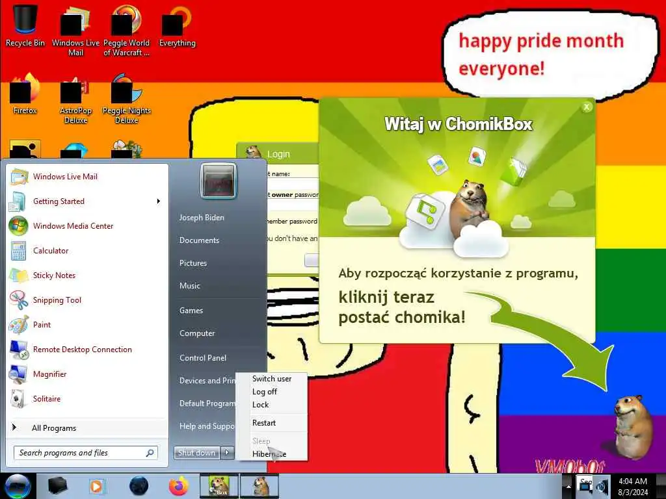Image resolution: width=666 pixels, height=499 pixels.
Task: Open the clock showing 4:04 AM
Action: (x=632, y=486)
